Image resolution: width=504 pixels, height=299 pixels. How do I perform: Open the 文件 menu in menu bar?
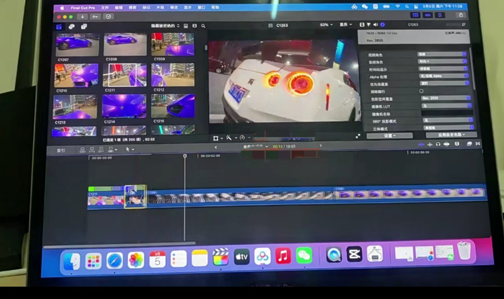(105, 8)
